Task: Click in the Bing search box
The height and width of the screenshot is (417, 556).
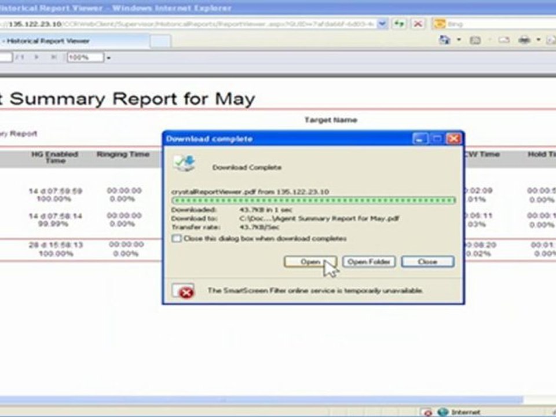Action: [x=500, y=24]
